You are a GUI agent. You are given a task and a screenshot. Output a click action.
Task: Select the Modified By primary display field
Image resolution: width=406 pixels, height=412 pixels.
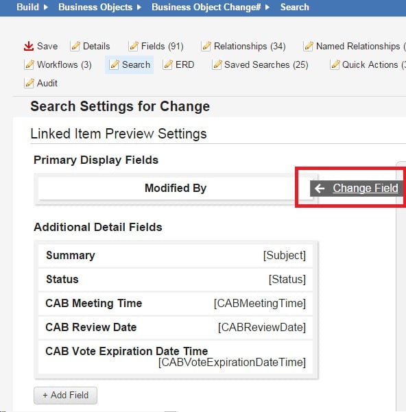[x=176, y=188]
